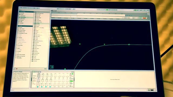The height and width of the screenshot is (97, 173).
Task: Toggle the green Adaptive Q button on EQ Eight
Action: tap(71, 81)
